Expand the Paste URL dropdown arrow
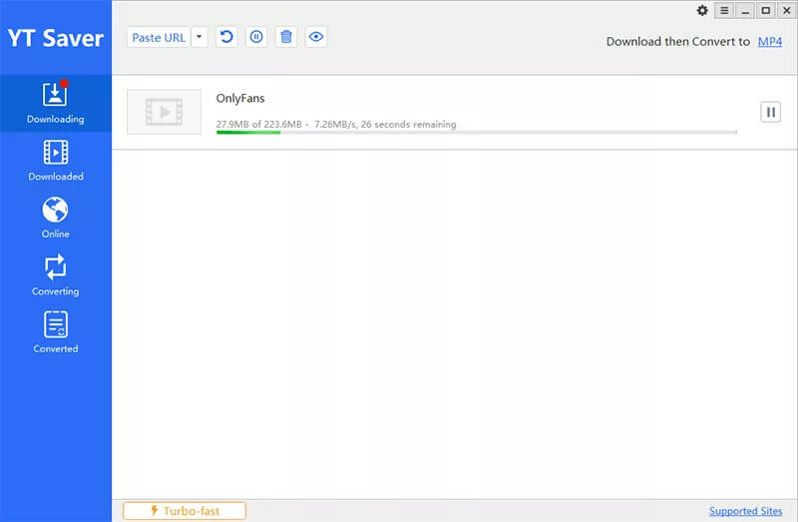 [x=199, y=37]
